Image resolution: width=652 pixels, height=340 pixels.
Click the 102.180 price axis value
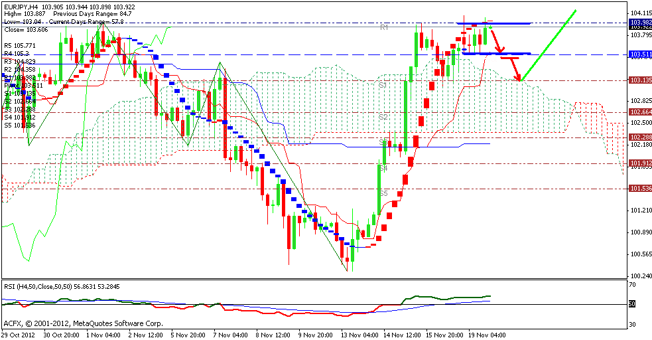coord(641,145)
